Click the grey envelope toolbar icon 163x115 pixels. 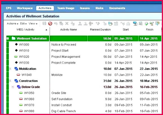pos(128,24)
